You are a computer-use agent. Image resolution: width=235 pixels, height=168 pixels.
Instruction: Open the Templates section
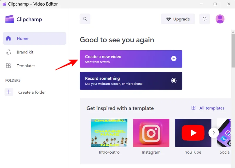coord(34,65)
